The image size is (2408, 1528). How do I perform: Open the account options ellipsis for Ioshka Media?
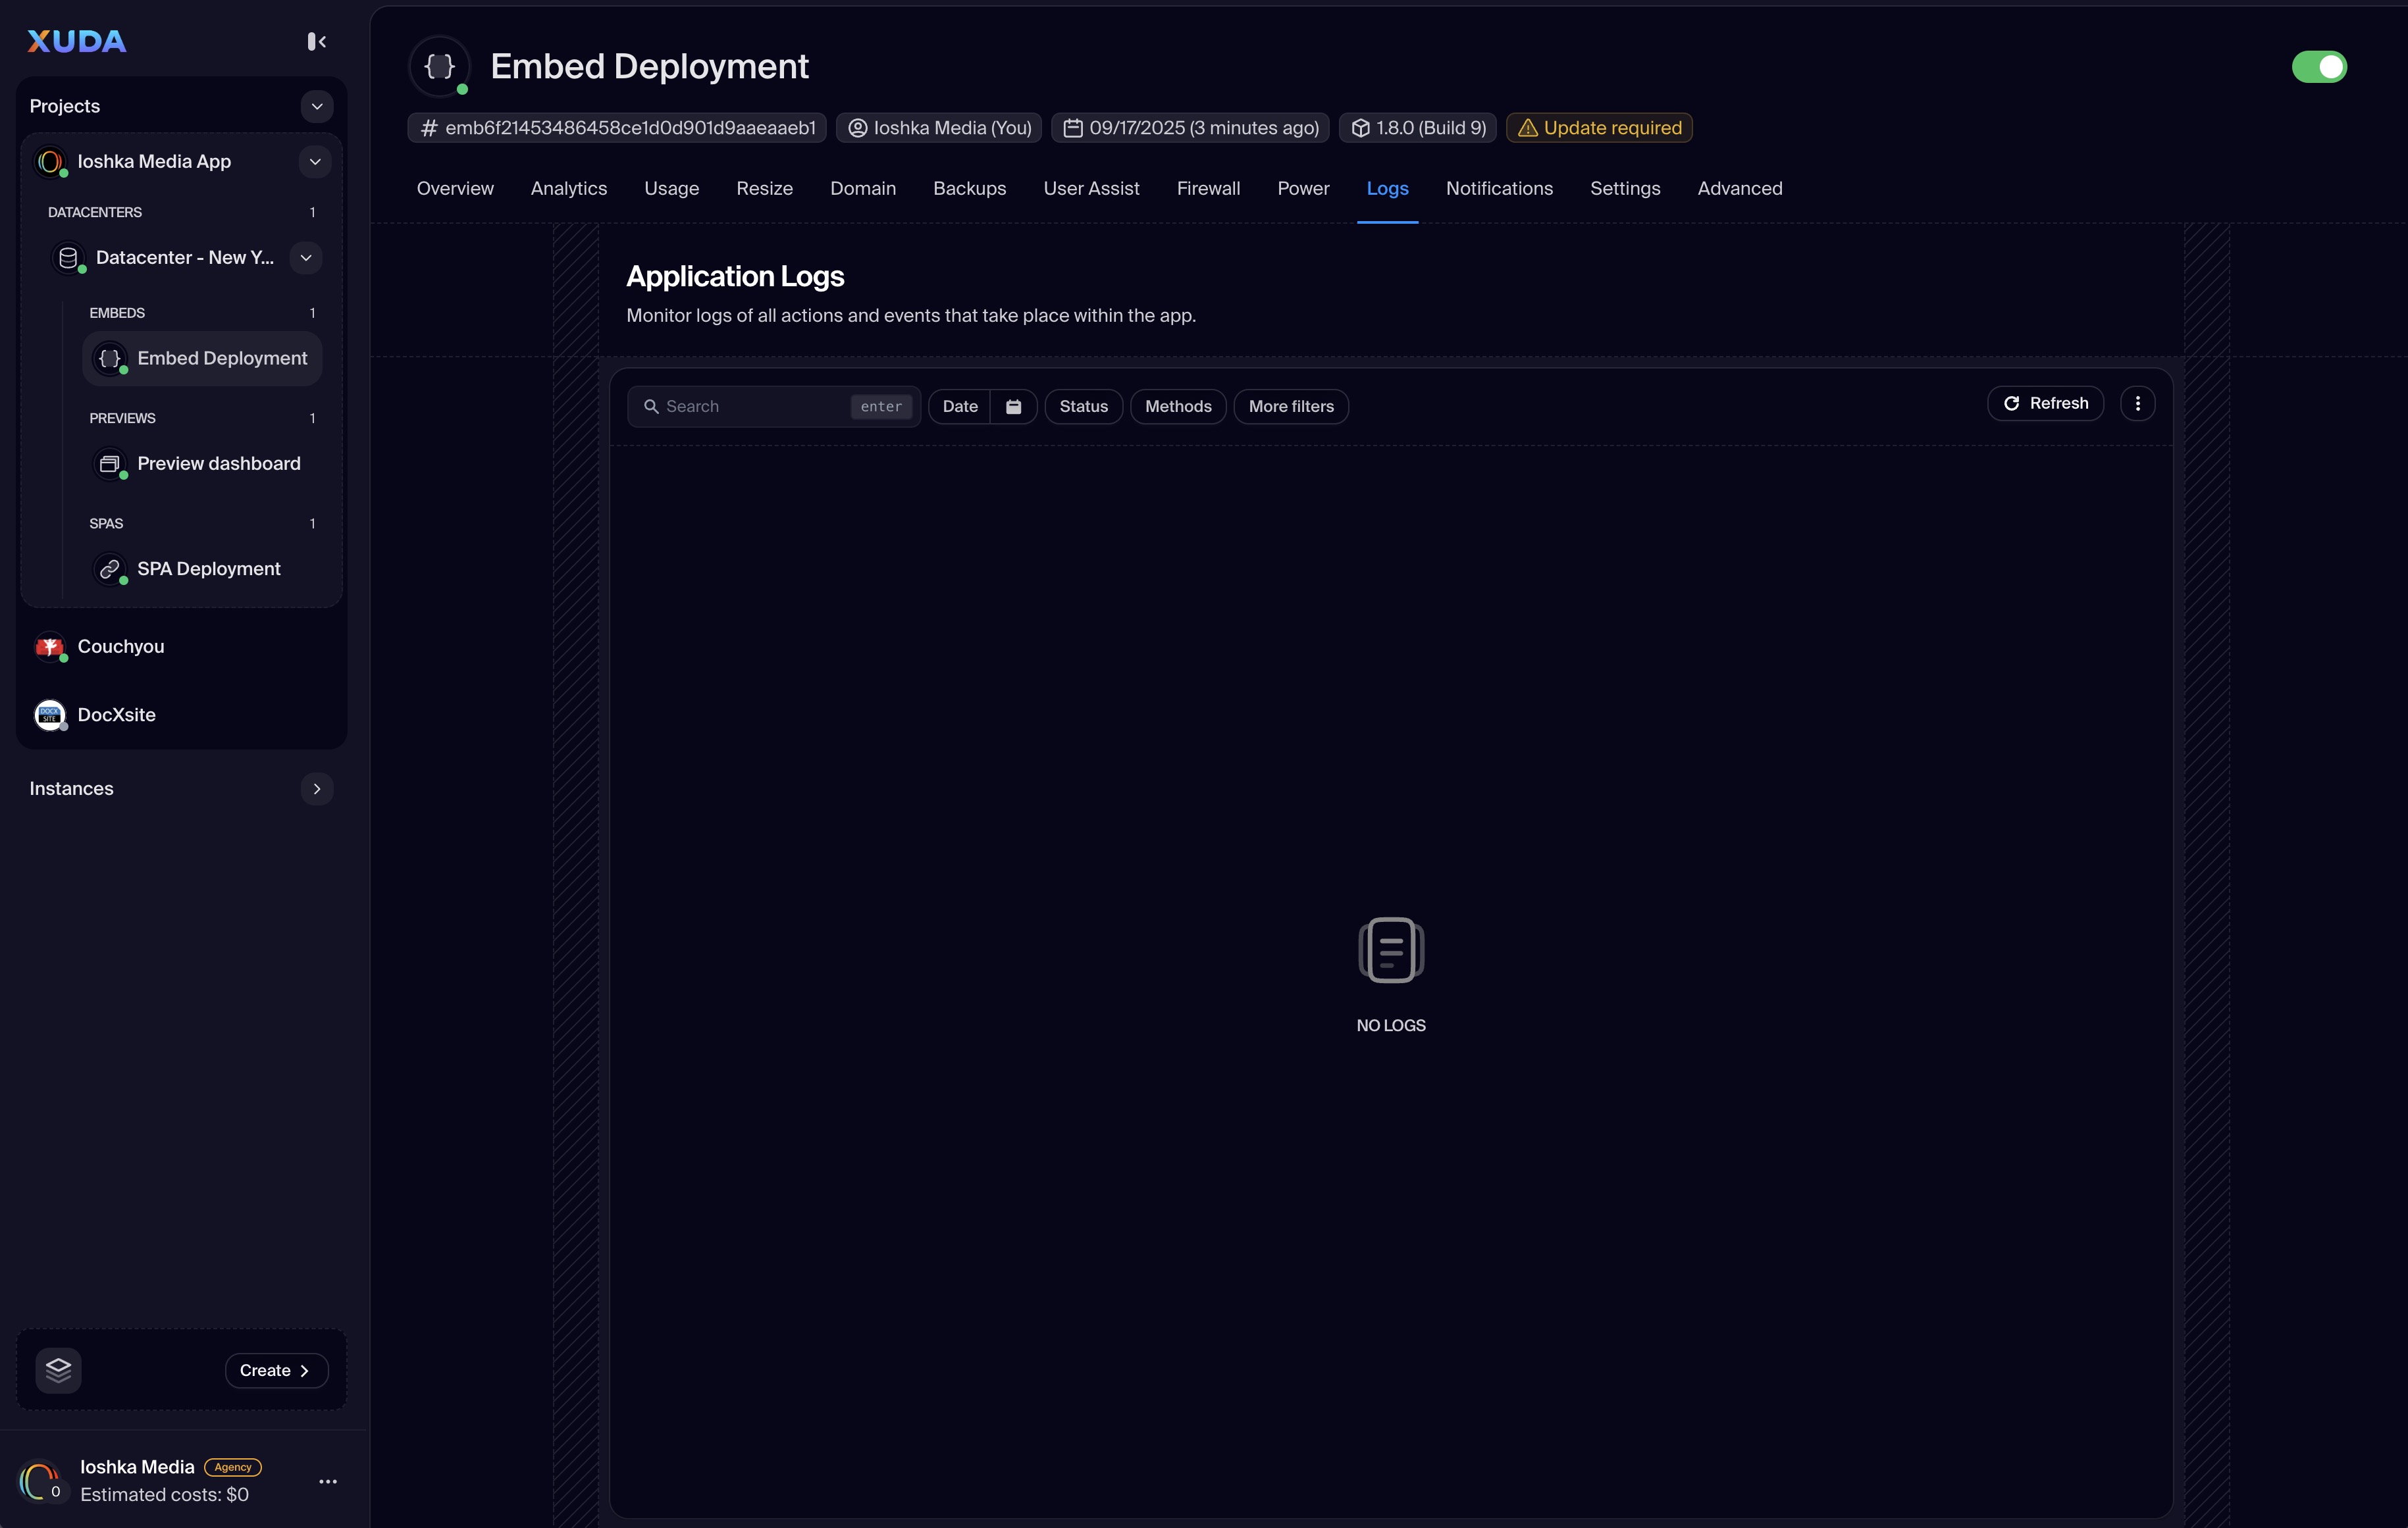[327, 1481]
